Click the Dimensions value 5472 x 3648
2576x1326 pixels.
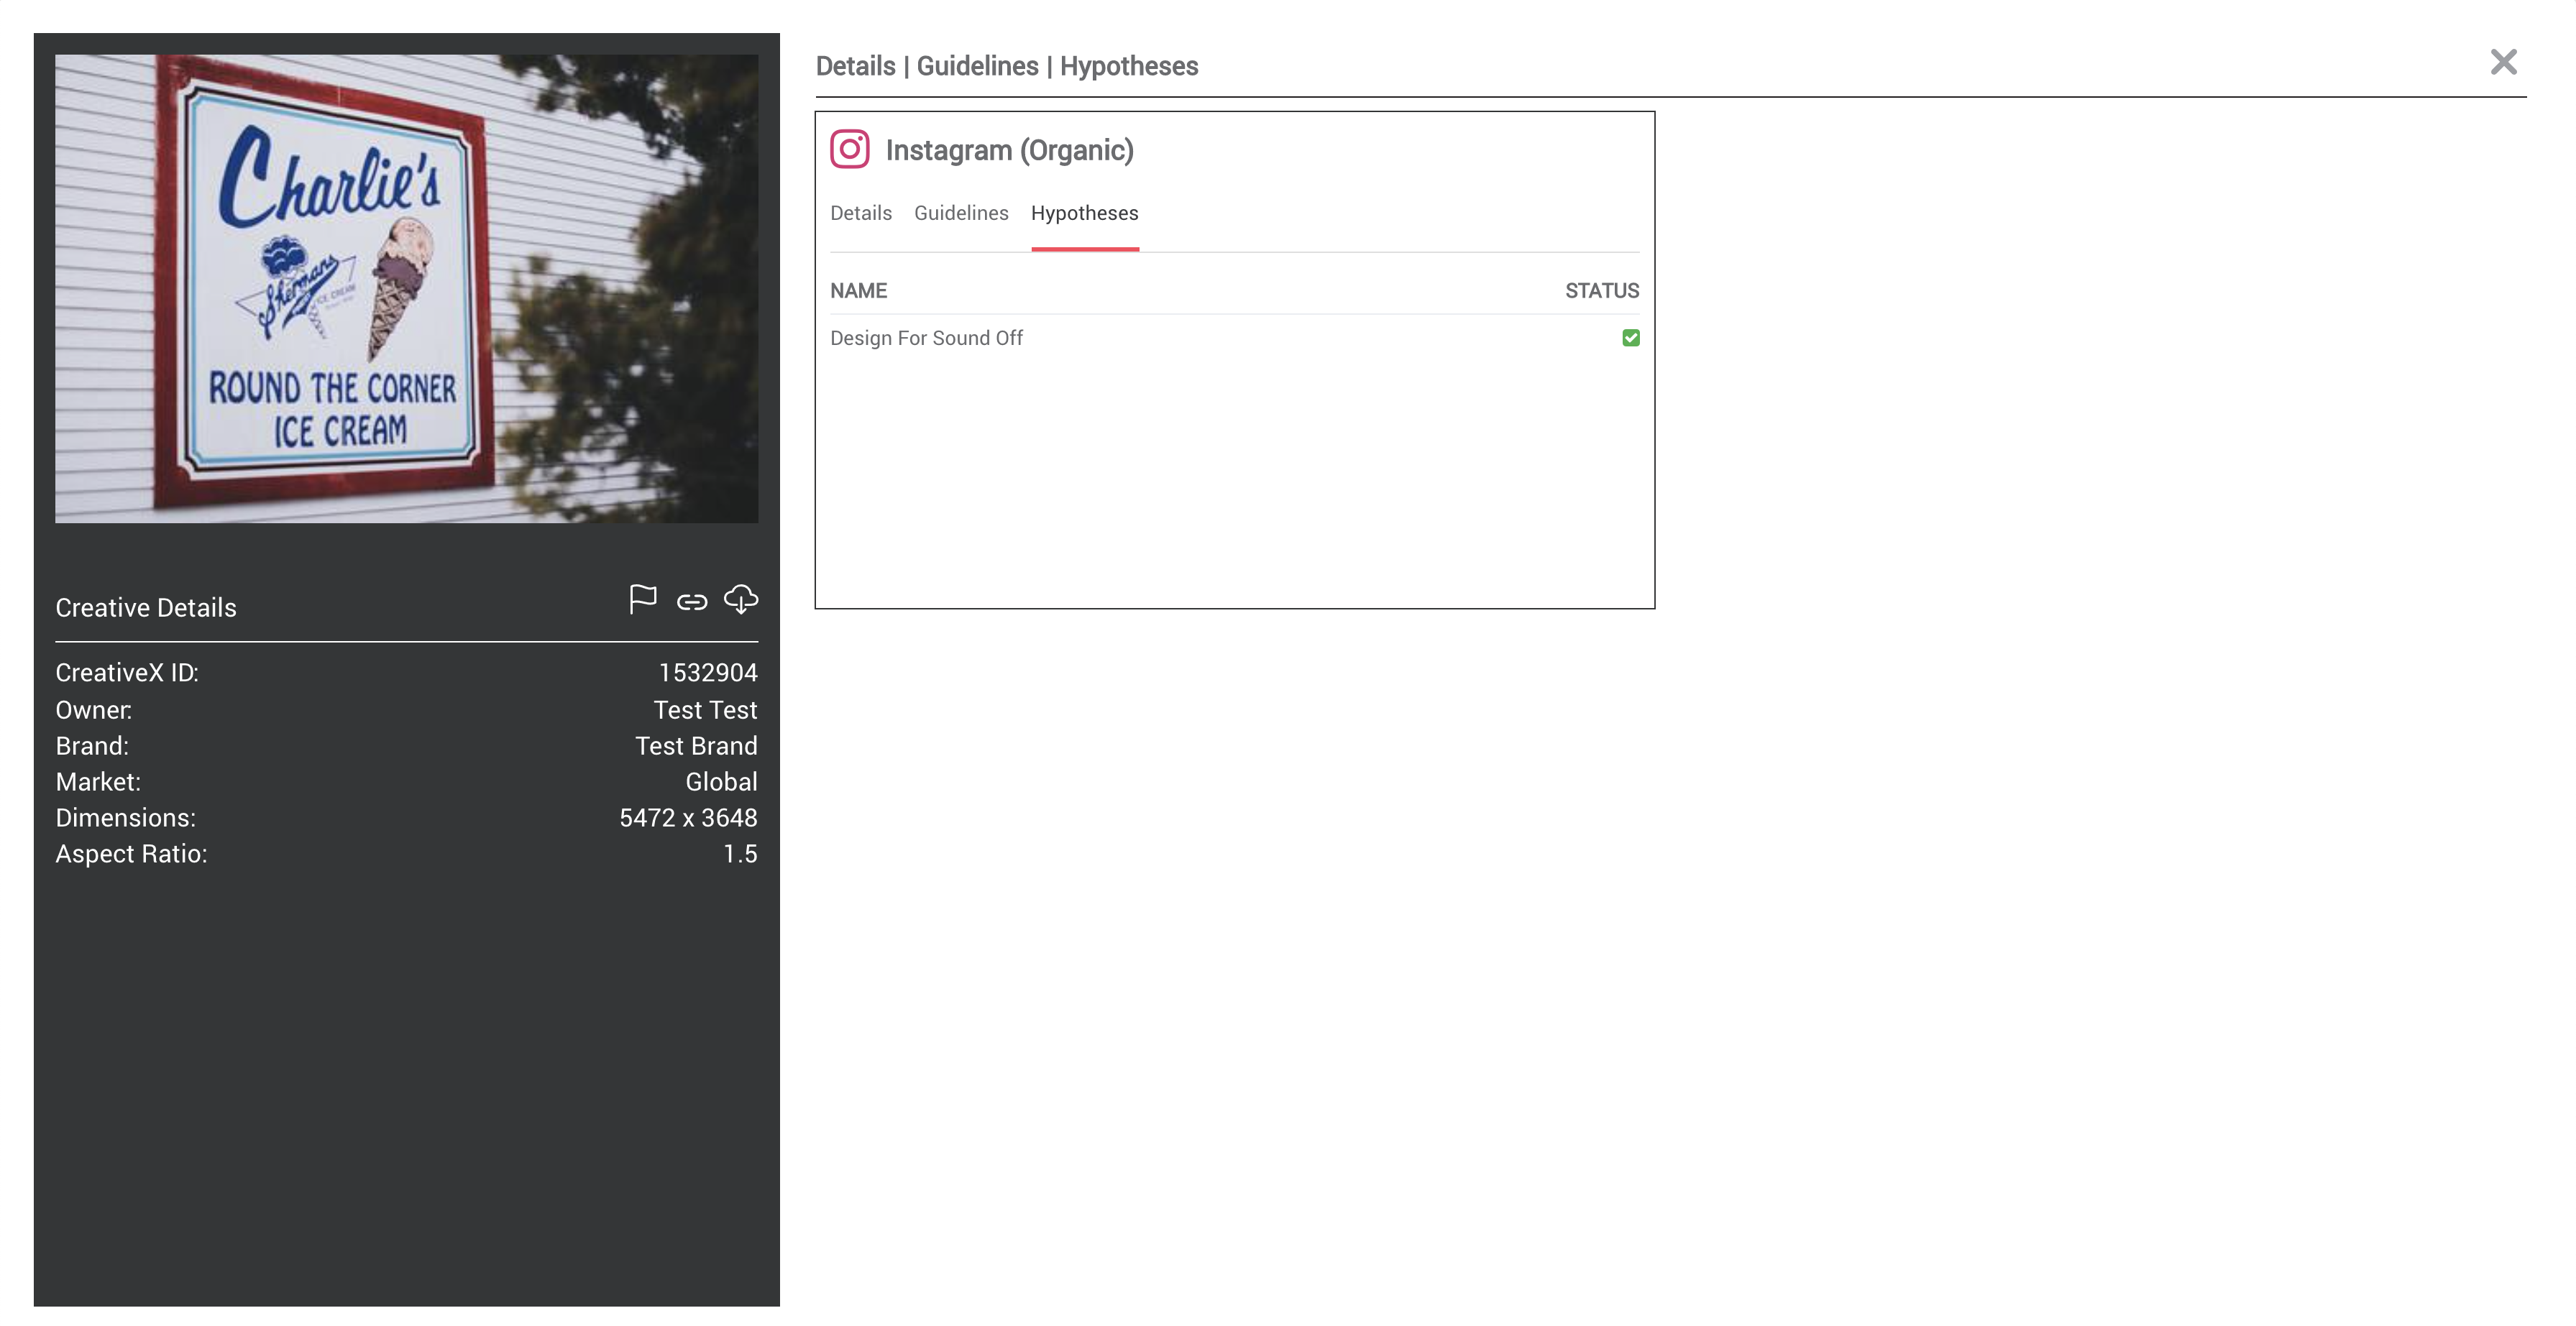tap(688, 818)
